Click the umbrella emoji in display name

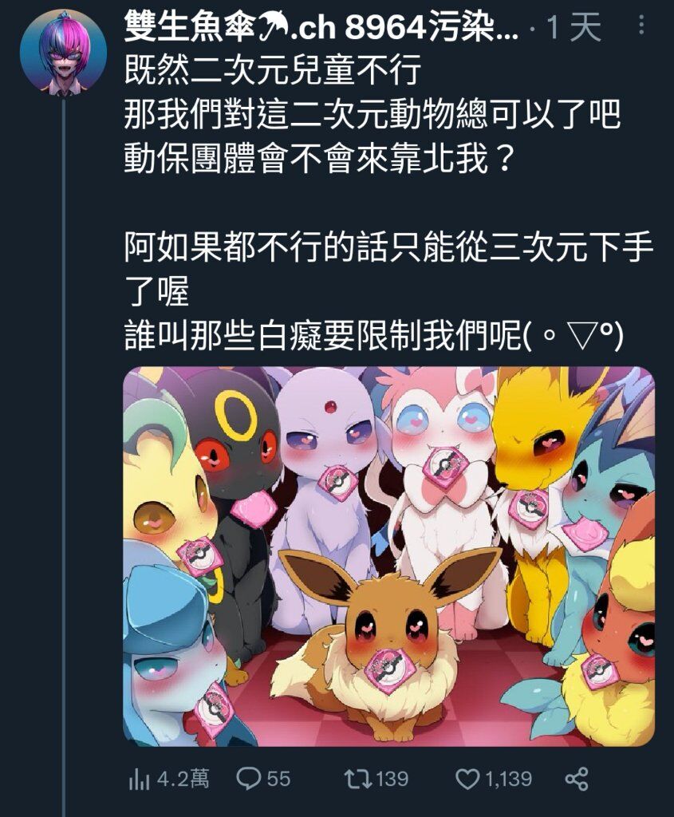275,27
